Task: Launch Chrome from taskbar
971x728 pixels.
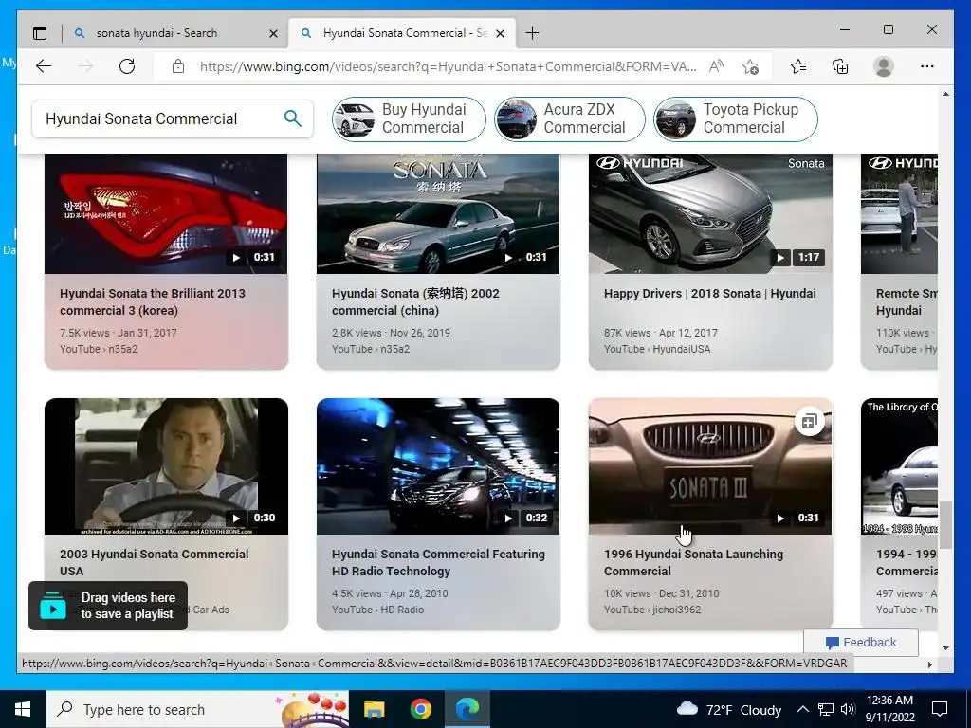Action: (420, 709)
